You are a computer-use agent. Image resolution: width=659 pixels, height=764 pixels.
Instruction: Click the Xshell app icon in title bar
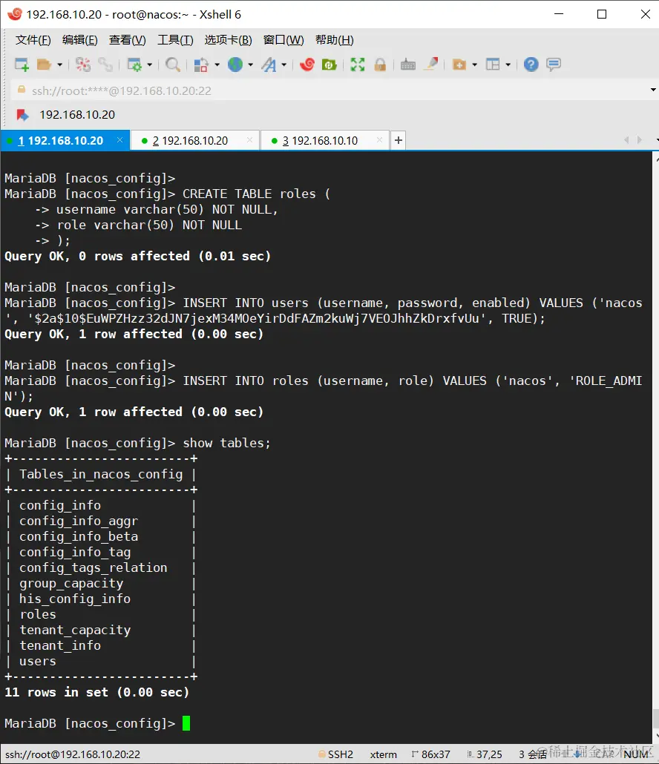click(x=15, y=14)
